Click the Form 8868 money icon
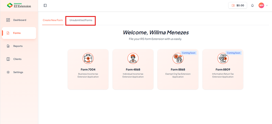Viewport: 272px width, 124px height. pyautogui.click(x=178, y=58)
